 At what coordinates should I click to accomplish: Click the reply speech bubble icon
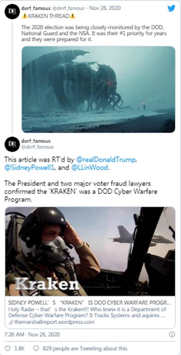click(x=36, y=348)
